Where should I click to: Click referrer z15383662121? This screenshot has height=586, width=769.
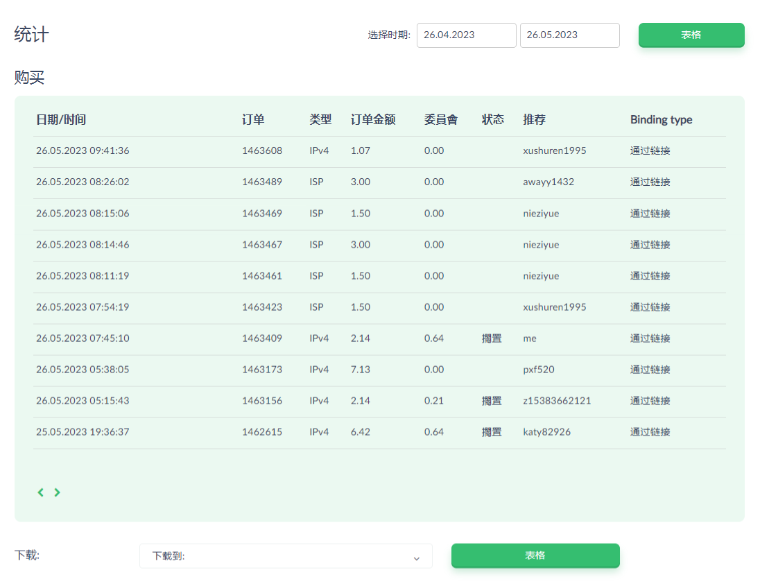pyautogui.click(x=557, y=401)
